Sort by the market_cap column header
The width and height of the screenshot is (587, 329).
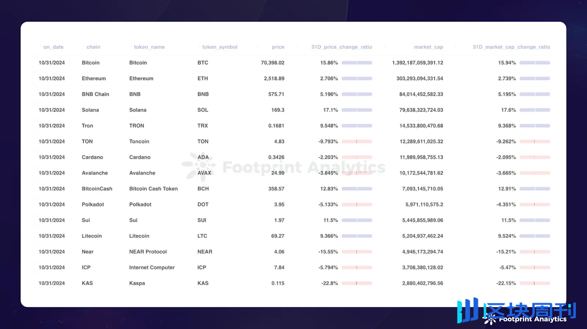428,47
